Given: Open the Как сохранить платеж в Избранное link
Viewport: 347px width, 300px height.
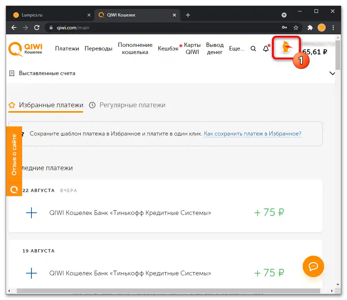Looking at the screenshot, I should 253,134.
